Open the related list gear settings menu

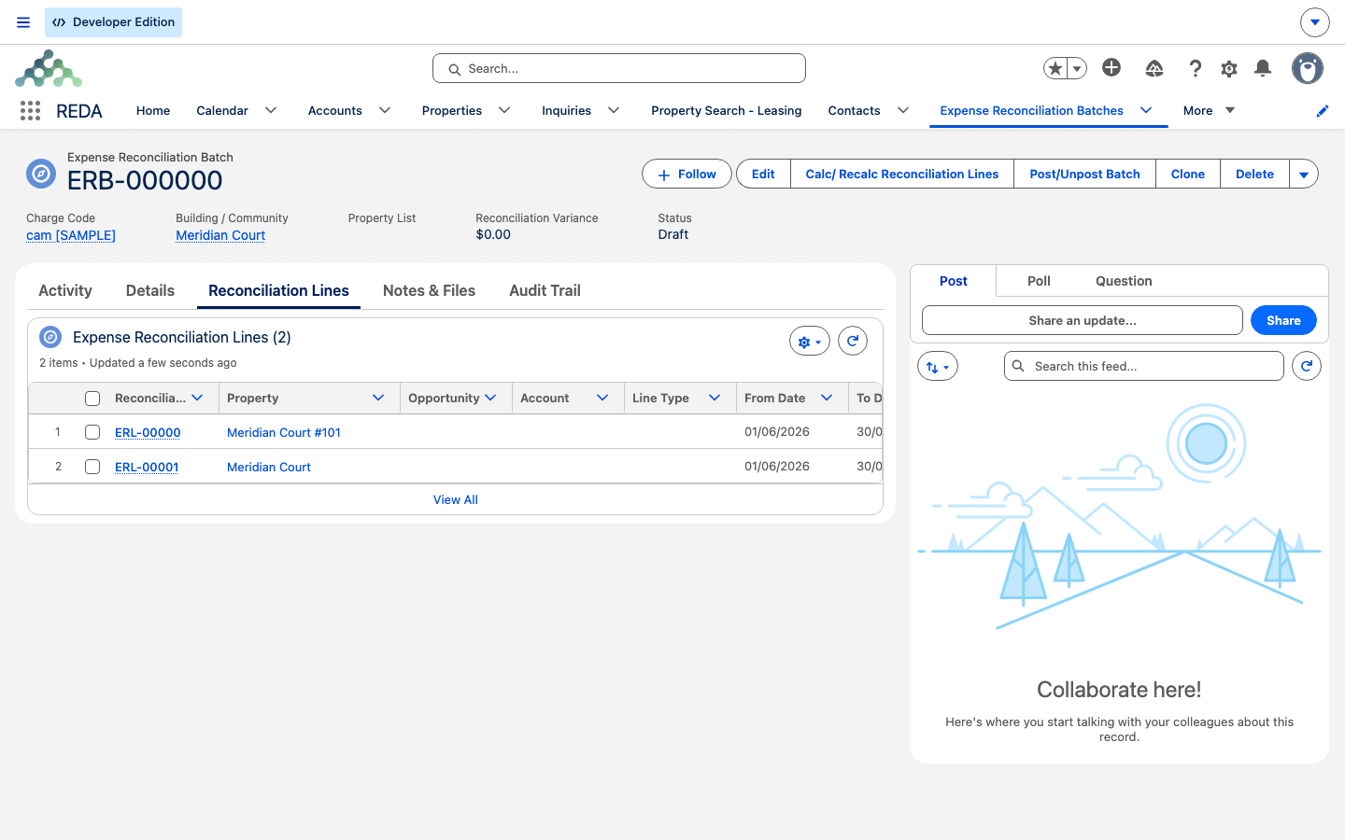pyautogui.click(x=810, y=342)
